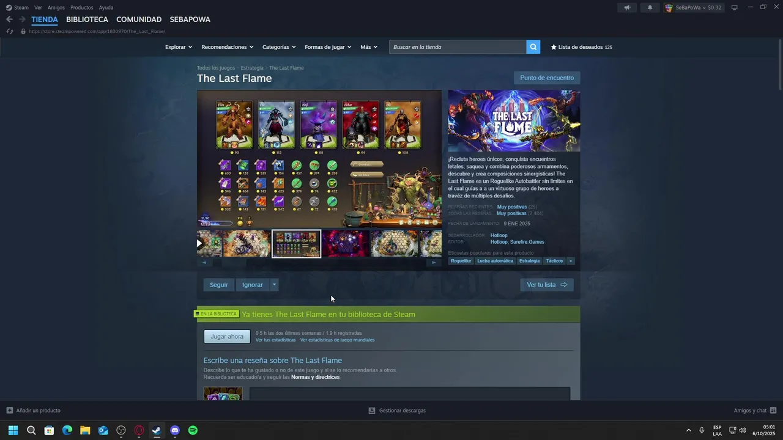Click the Buscar en la tienda field
The width and height of the screenshot is (783, 440).
tap(458, 47)
